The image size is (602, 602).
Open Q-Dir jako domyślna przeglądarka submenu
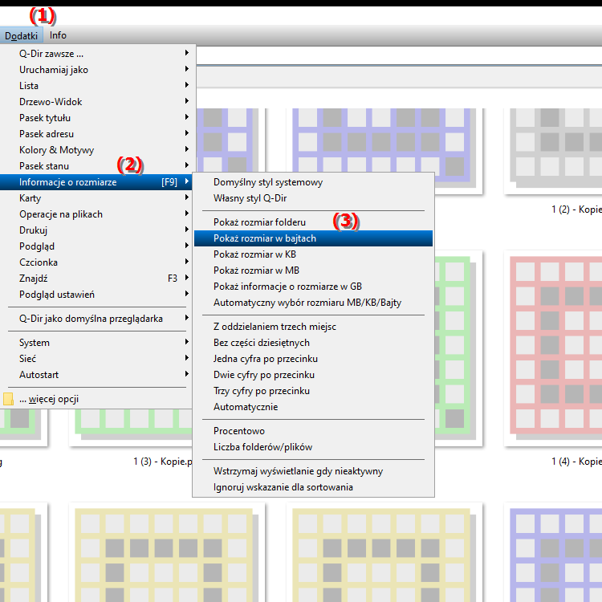coord(91,319)
